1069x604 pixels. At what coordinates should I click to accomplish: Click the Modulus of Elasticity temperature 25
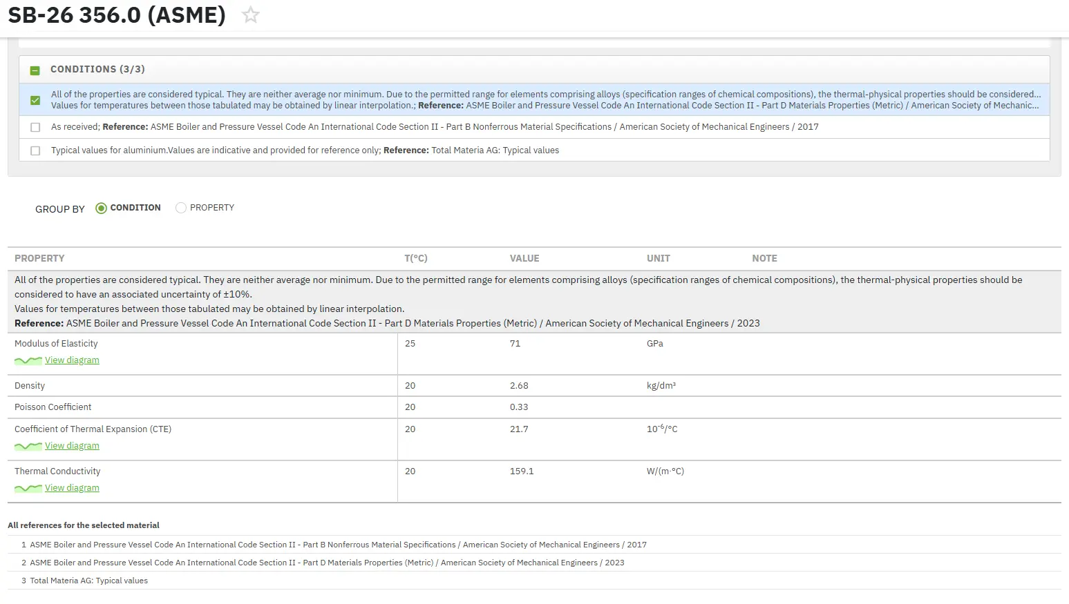(x=410, y=344)
